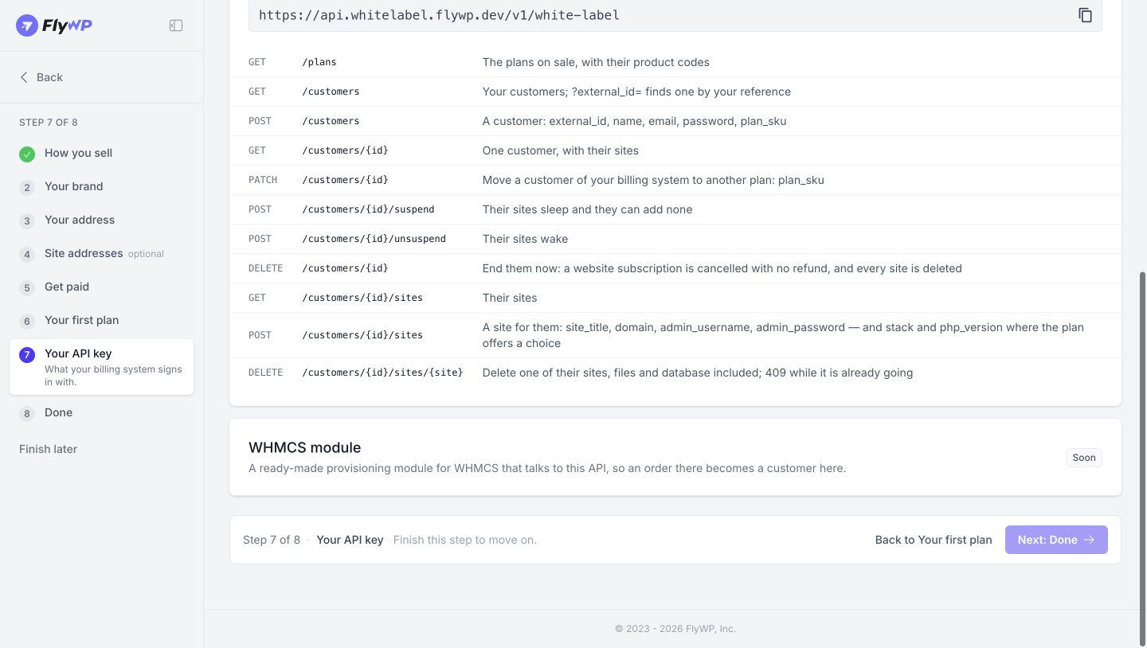The height and width of the screenshot is (648, 1147).
Task: Click the 'End them now' description
Action: click(722, 268)
